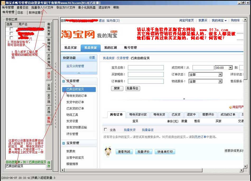The height and width of the screenshot is (181, 251).
Task: Click the red 清空 button
Action: point(49,75)
